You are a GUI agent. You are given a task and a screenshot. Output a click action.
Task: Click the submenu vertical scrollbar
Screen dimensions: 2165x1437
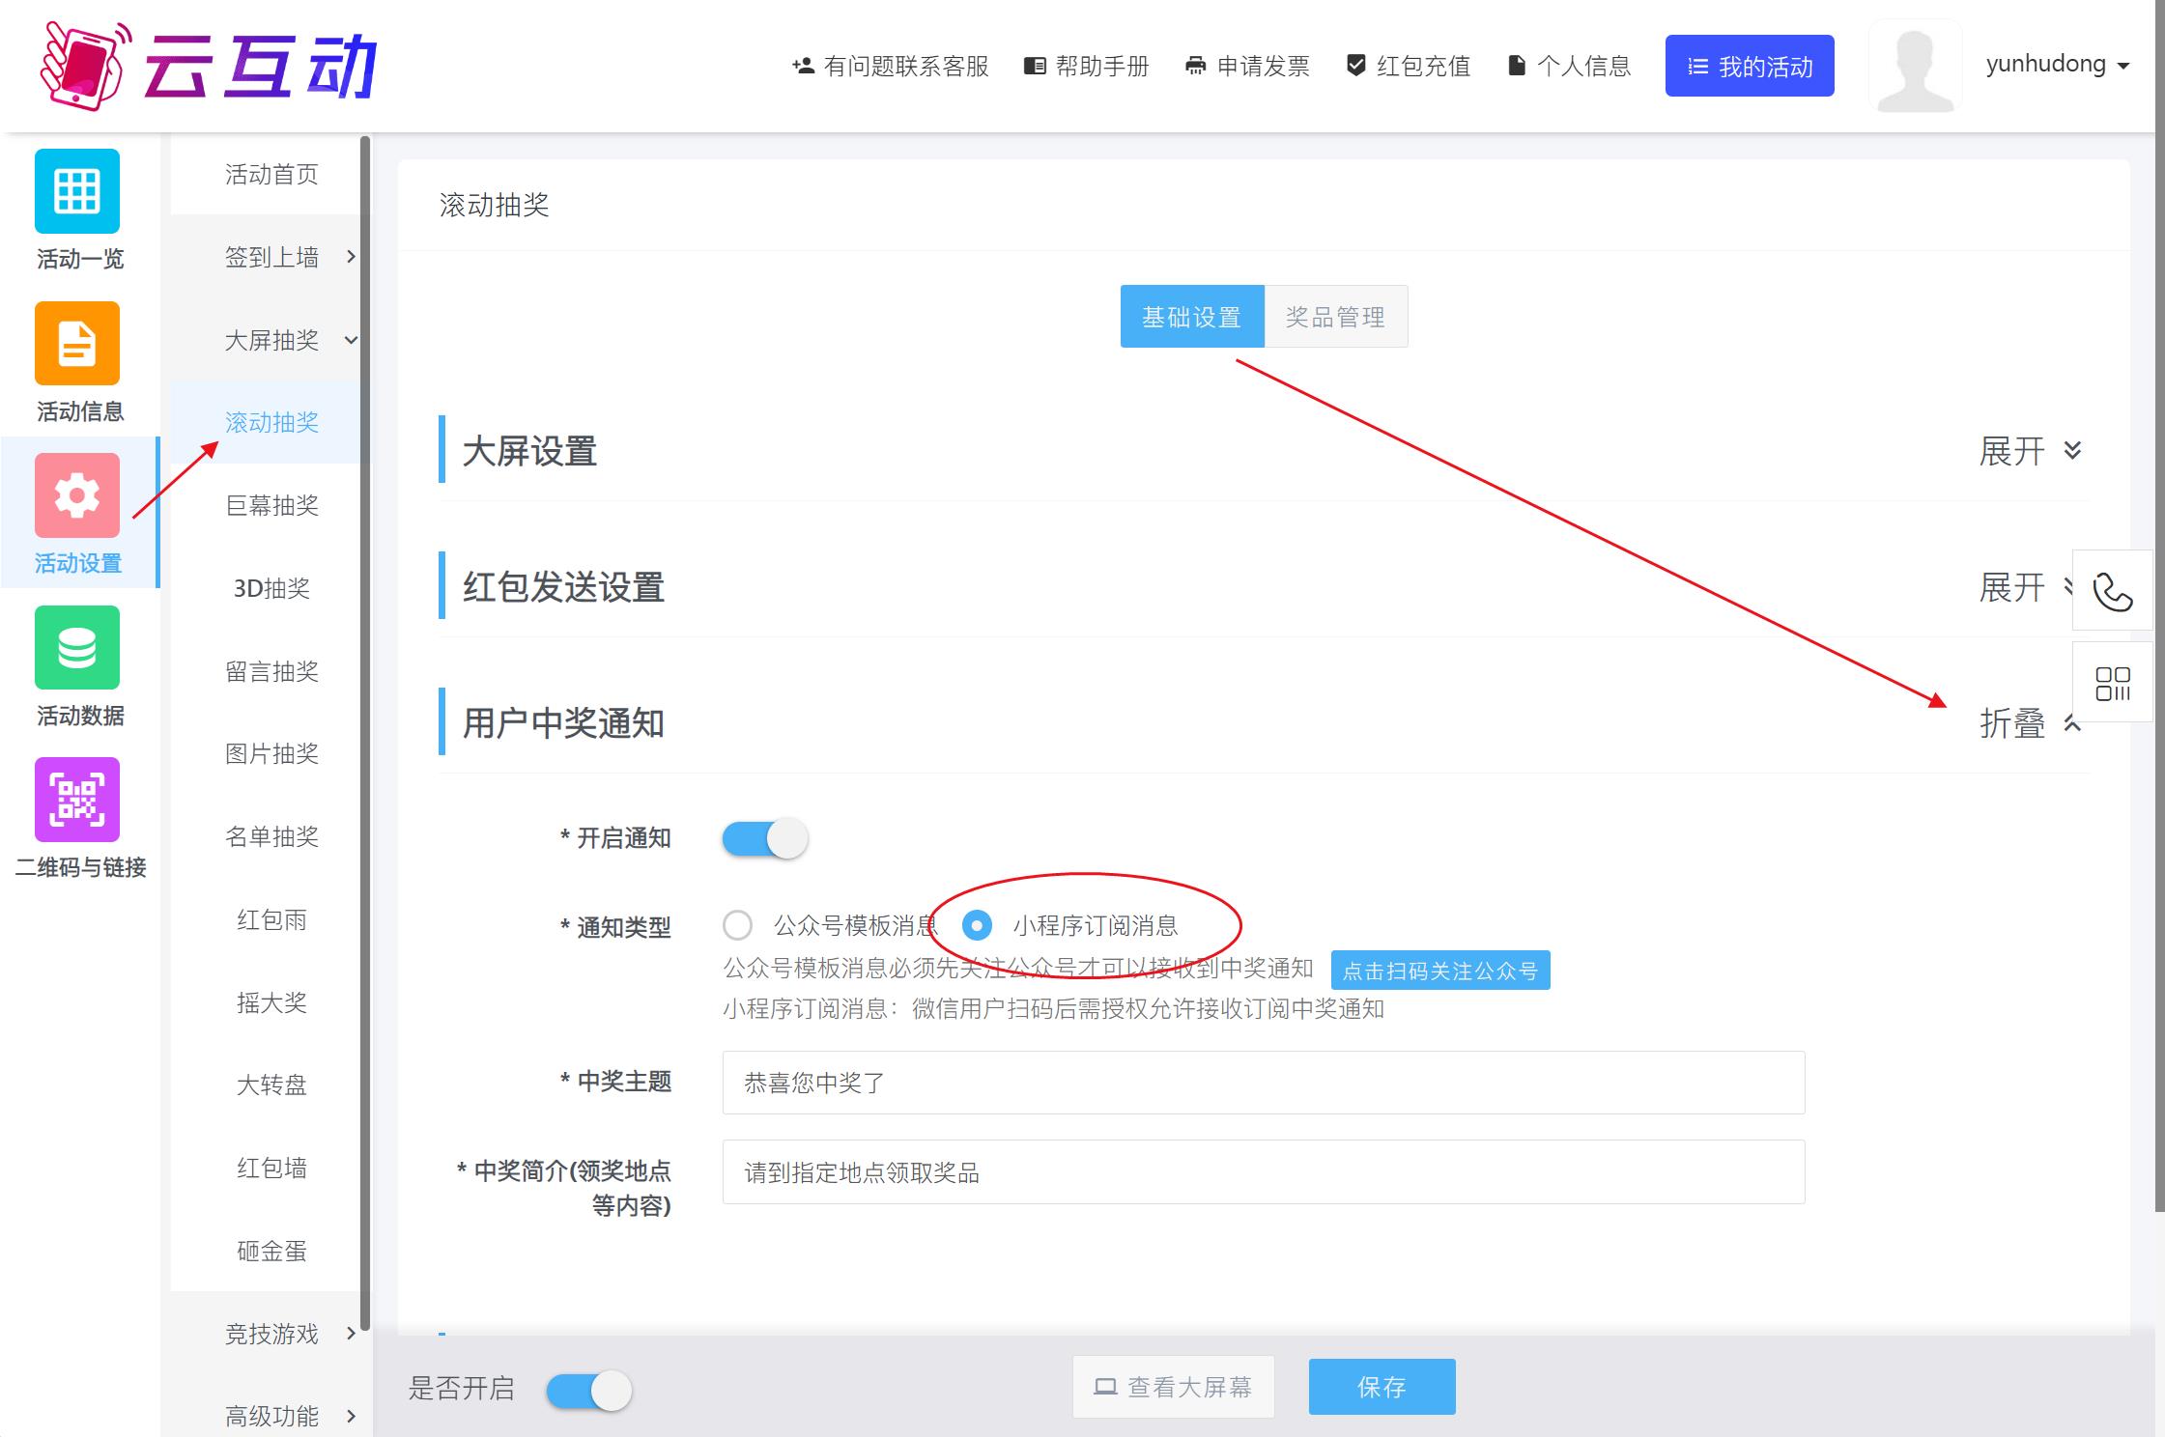point(365,734)
